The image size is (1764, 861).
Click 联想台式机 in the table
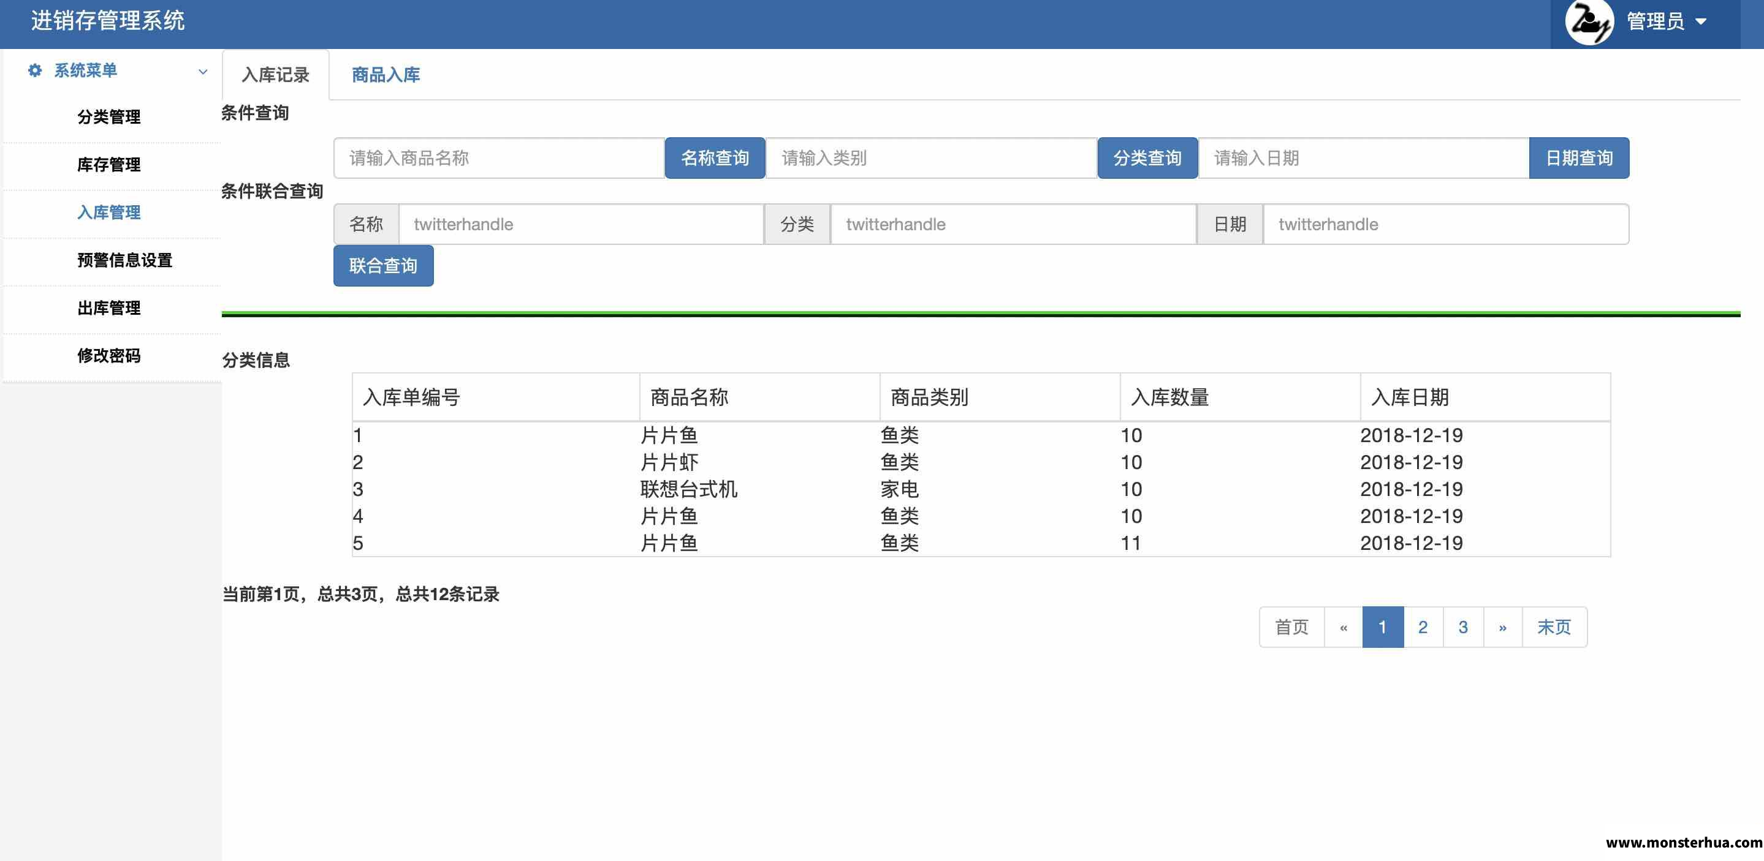pos(689,489)
